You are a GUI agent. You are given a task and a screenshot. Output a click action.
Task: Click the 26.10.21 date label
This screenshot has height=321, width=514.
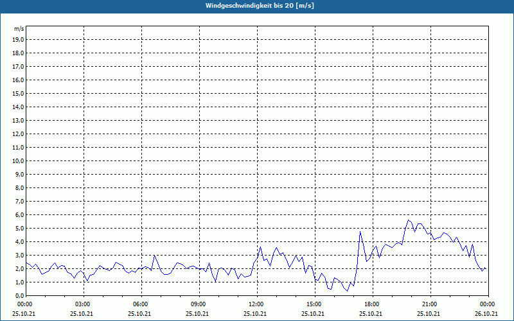[487, 314]
